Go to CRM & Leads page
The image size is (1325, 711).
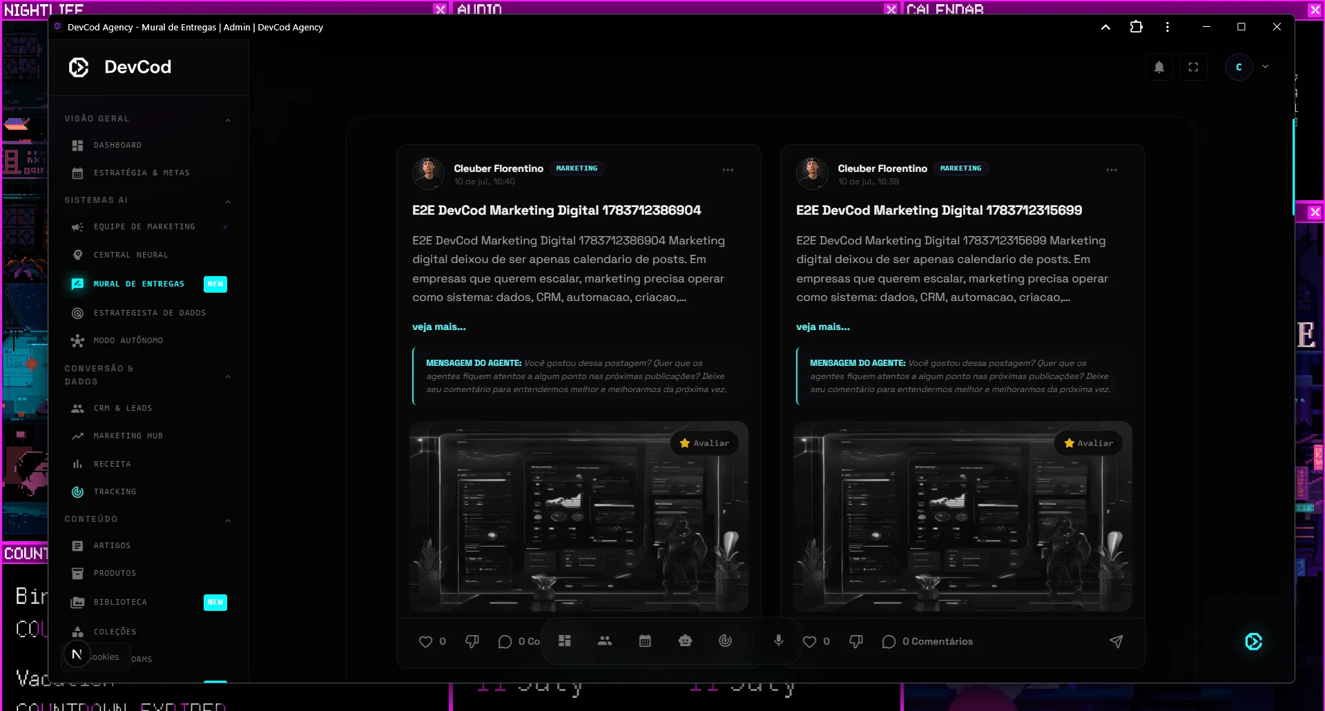(122, 408)
